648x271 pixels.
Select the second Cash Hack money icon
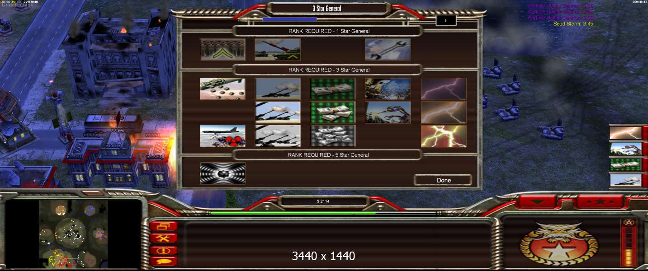click(x=333, y=112)
